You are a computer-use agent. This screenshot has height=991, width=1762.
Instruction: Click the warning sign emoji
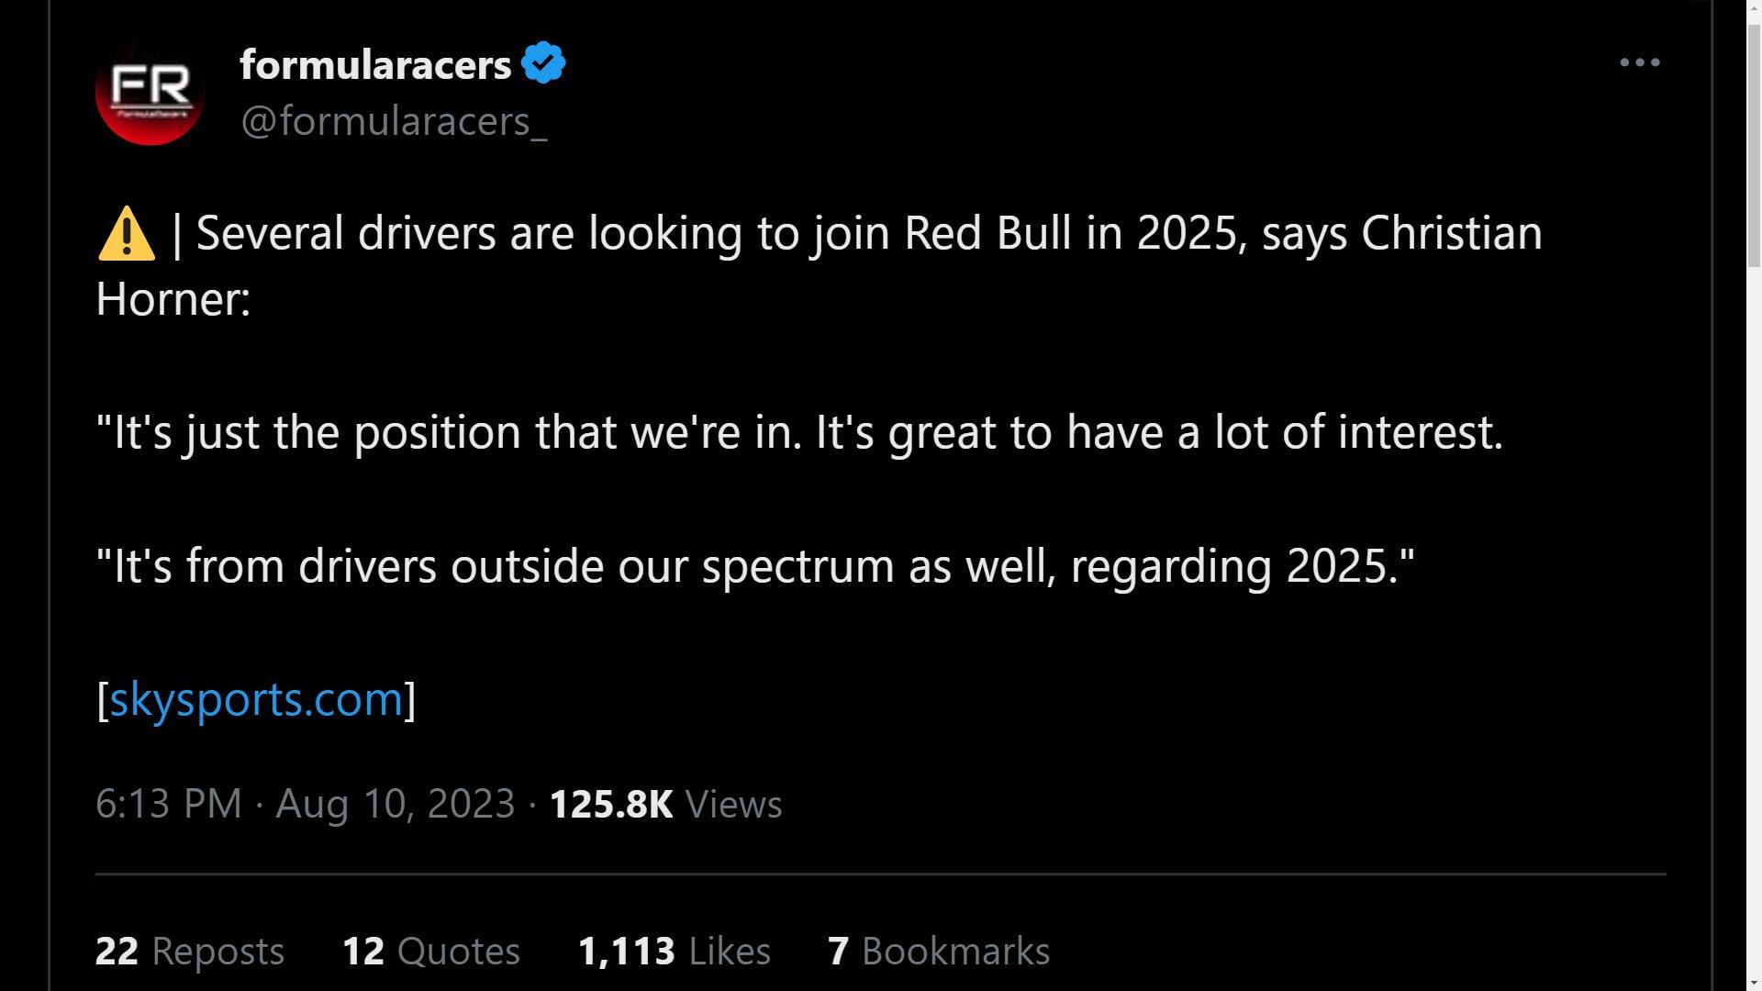pos(127,233)
